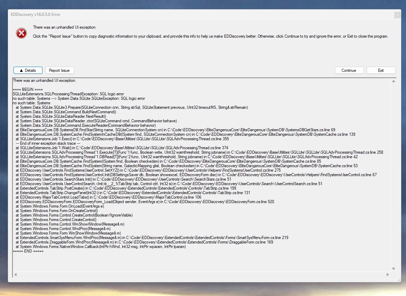
Task: Click Exit to close the program
Action: coord(380,70)
